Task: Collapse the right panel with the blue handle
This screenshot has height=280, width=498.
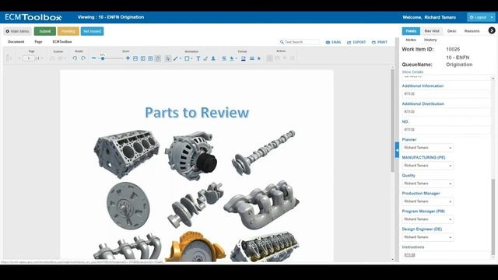Action: [x=397, y=150]
